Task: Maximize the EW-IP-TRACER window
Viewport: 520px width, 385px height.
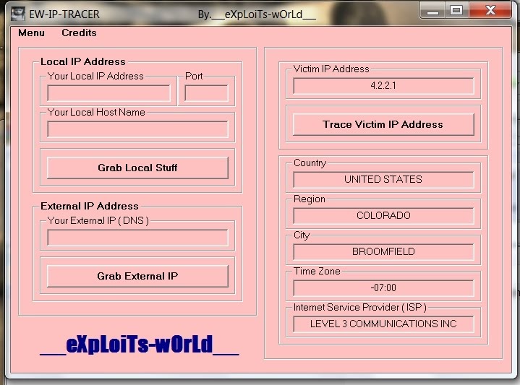Action: (456, 11)
